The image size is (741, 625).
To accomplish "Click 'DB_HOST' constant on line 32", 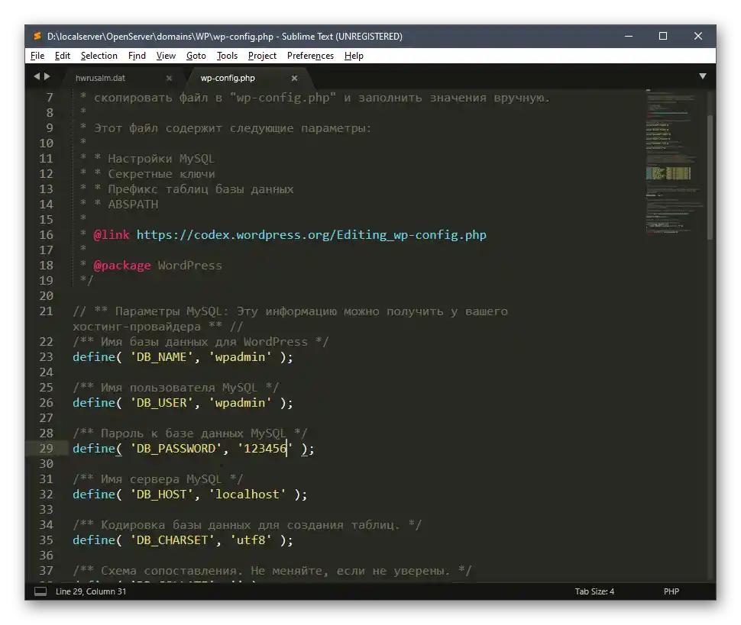I will tap(162, 495).
